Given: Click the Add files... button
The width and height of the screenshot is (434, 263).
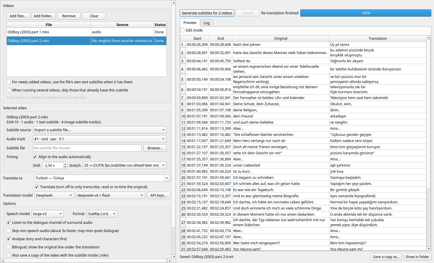Looking at the screenshot, I should (18, 16).
